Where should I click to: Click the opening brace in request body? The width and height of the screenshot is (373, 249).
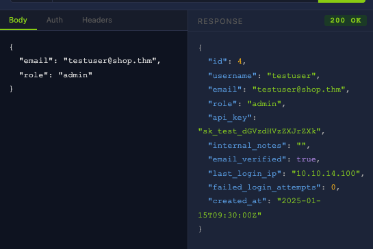pyautogui.click(x=11, y=47)
